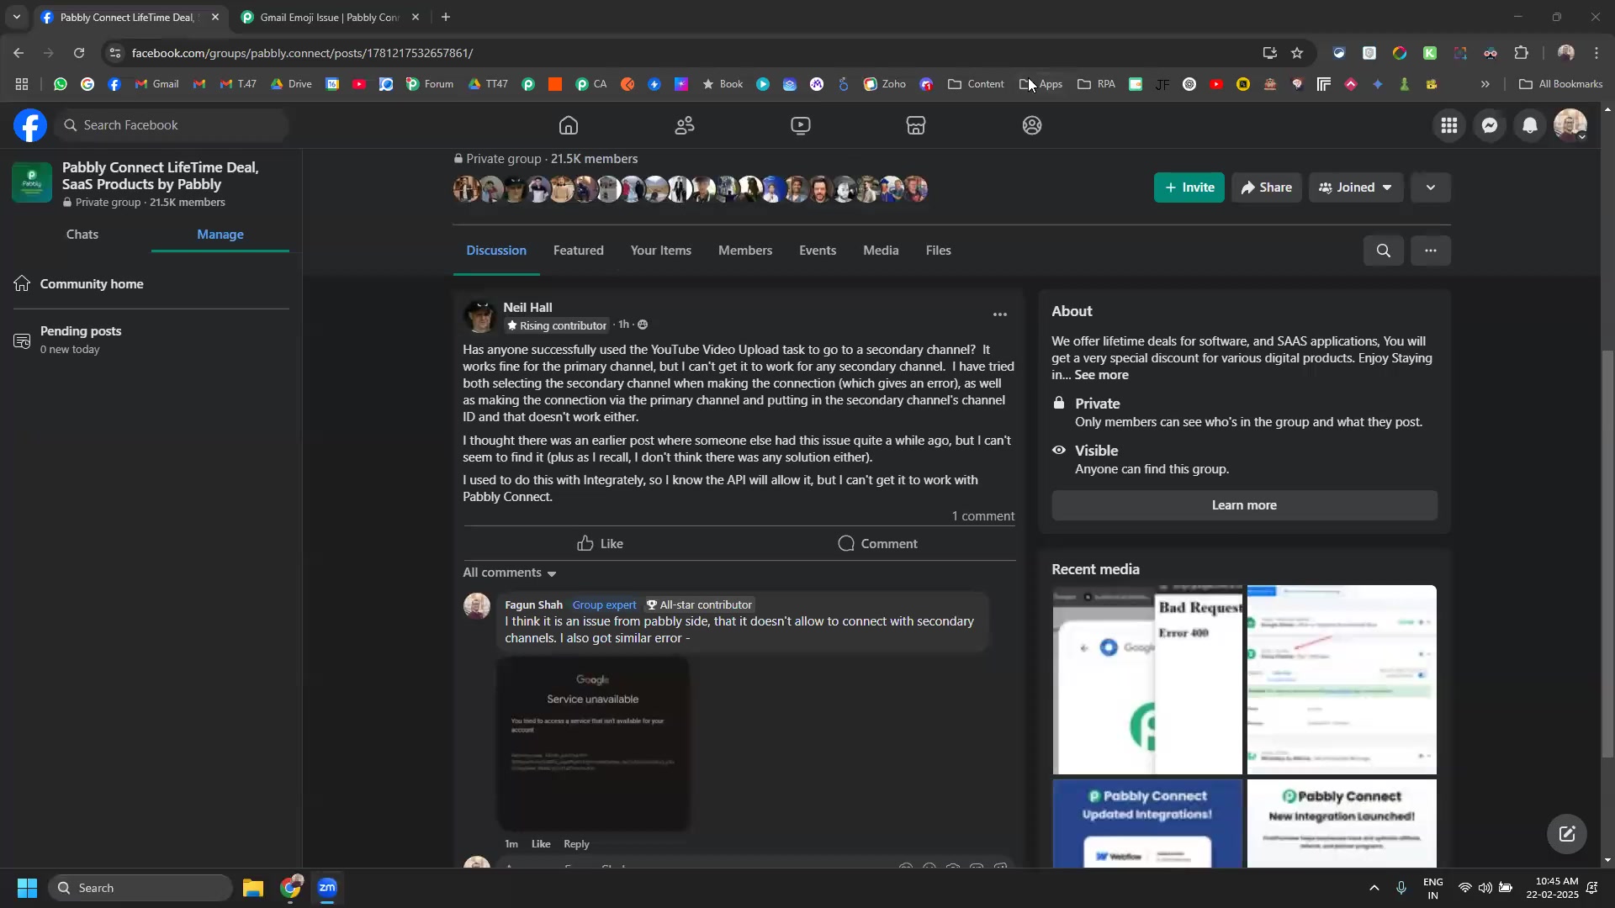Open Chrome tab search dropdown

pyautogui.click(x=17, y=17)
